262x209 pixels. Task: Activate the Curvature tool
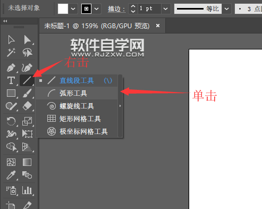click(x=27, y=68)
